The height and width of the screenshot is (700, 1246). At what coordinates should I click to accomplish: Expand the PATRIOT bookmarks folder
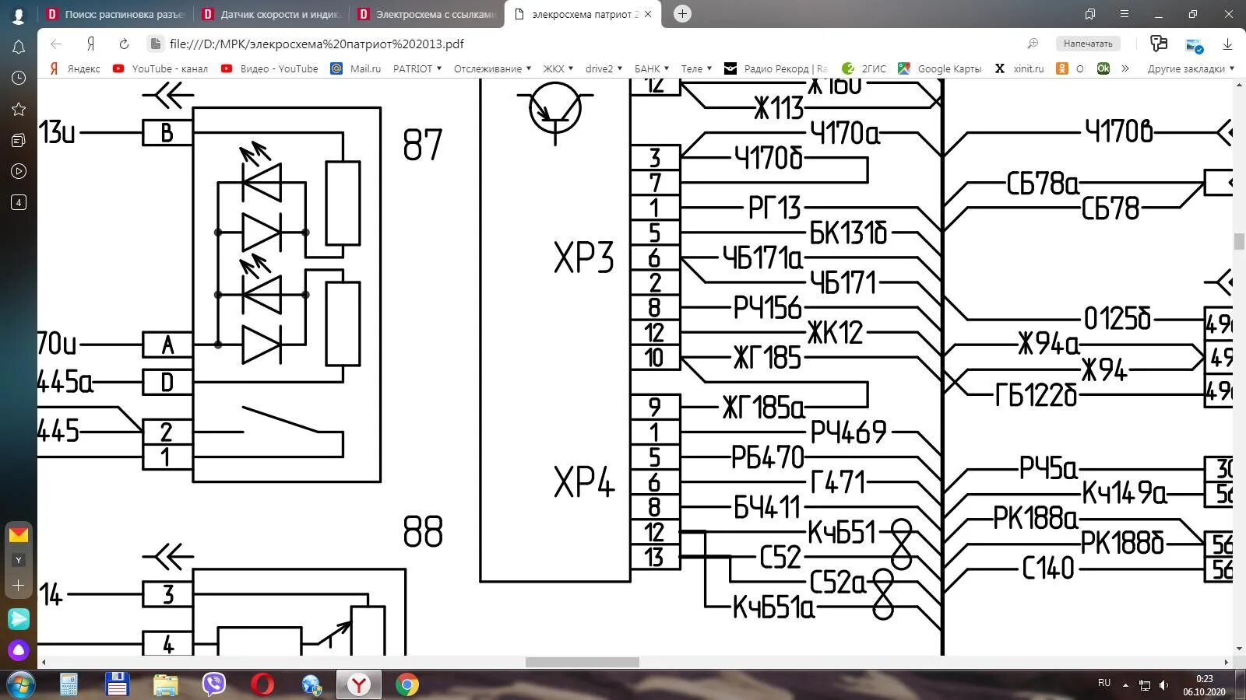(417, 68)
